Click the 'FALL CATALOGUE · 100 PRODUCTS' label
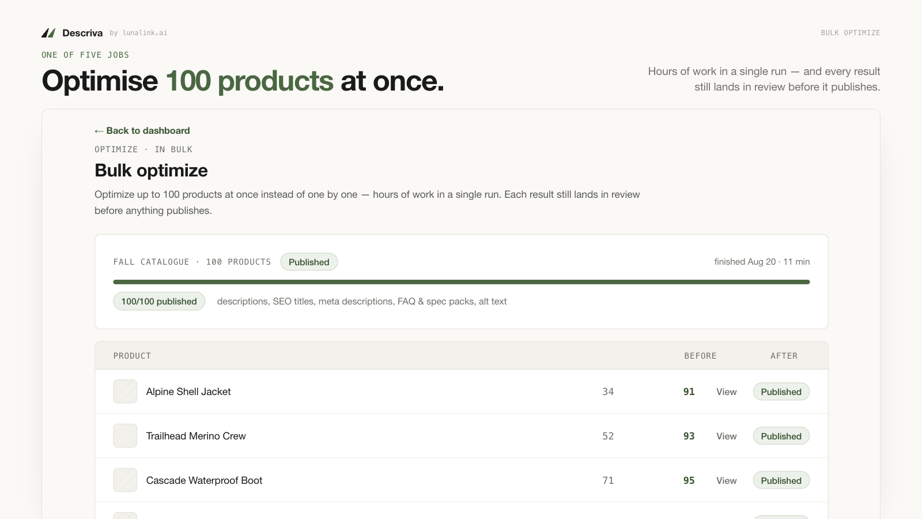Viewport: 922px width, 519px height. tap(192, 262)
